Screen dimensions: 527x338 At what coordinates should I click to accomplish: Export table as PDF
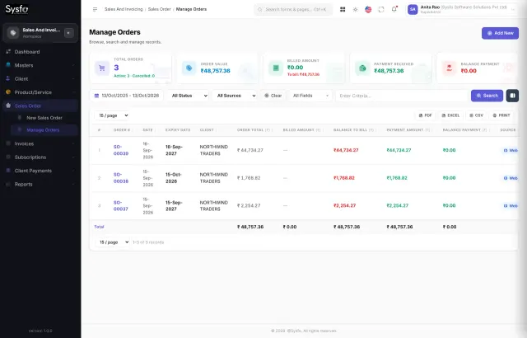click(425, 115)
